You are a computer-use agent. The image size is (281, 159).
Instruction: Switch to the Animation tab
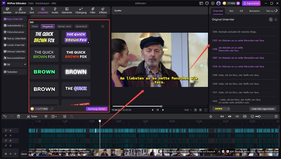point(255,11)
